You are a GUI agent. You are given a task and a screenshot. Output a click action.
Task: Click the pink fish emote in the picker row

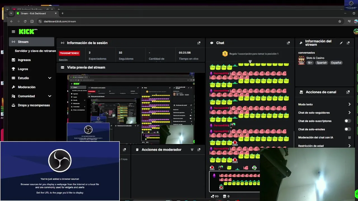point(246,168)
